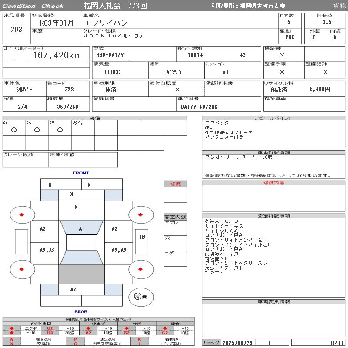
Task: Click the × mark under 検付自賠責
Action: pyautogui.click(x=177, y=90)
